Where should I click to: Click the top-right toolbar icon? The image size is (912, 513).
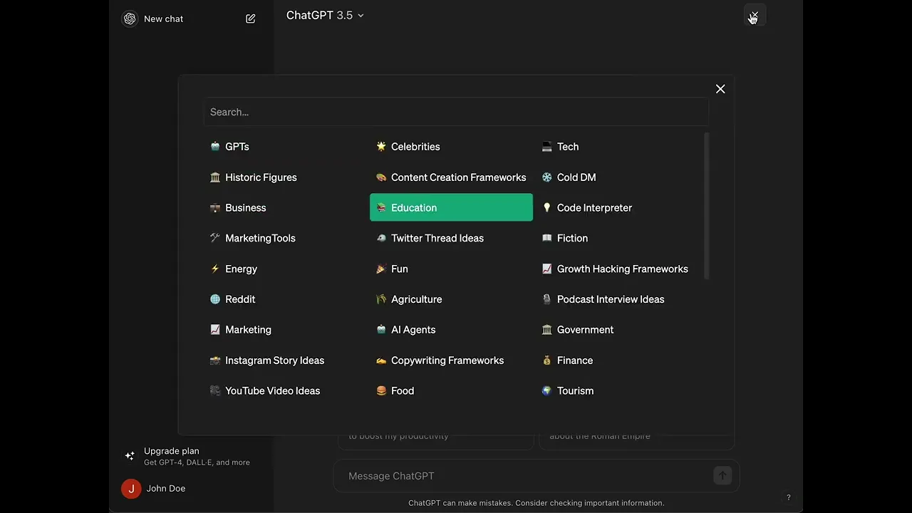click(x=755, y=16)
